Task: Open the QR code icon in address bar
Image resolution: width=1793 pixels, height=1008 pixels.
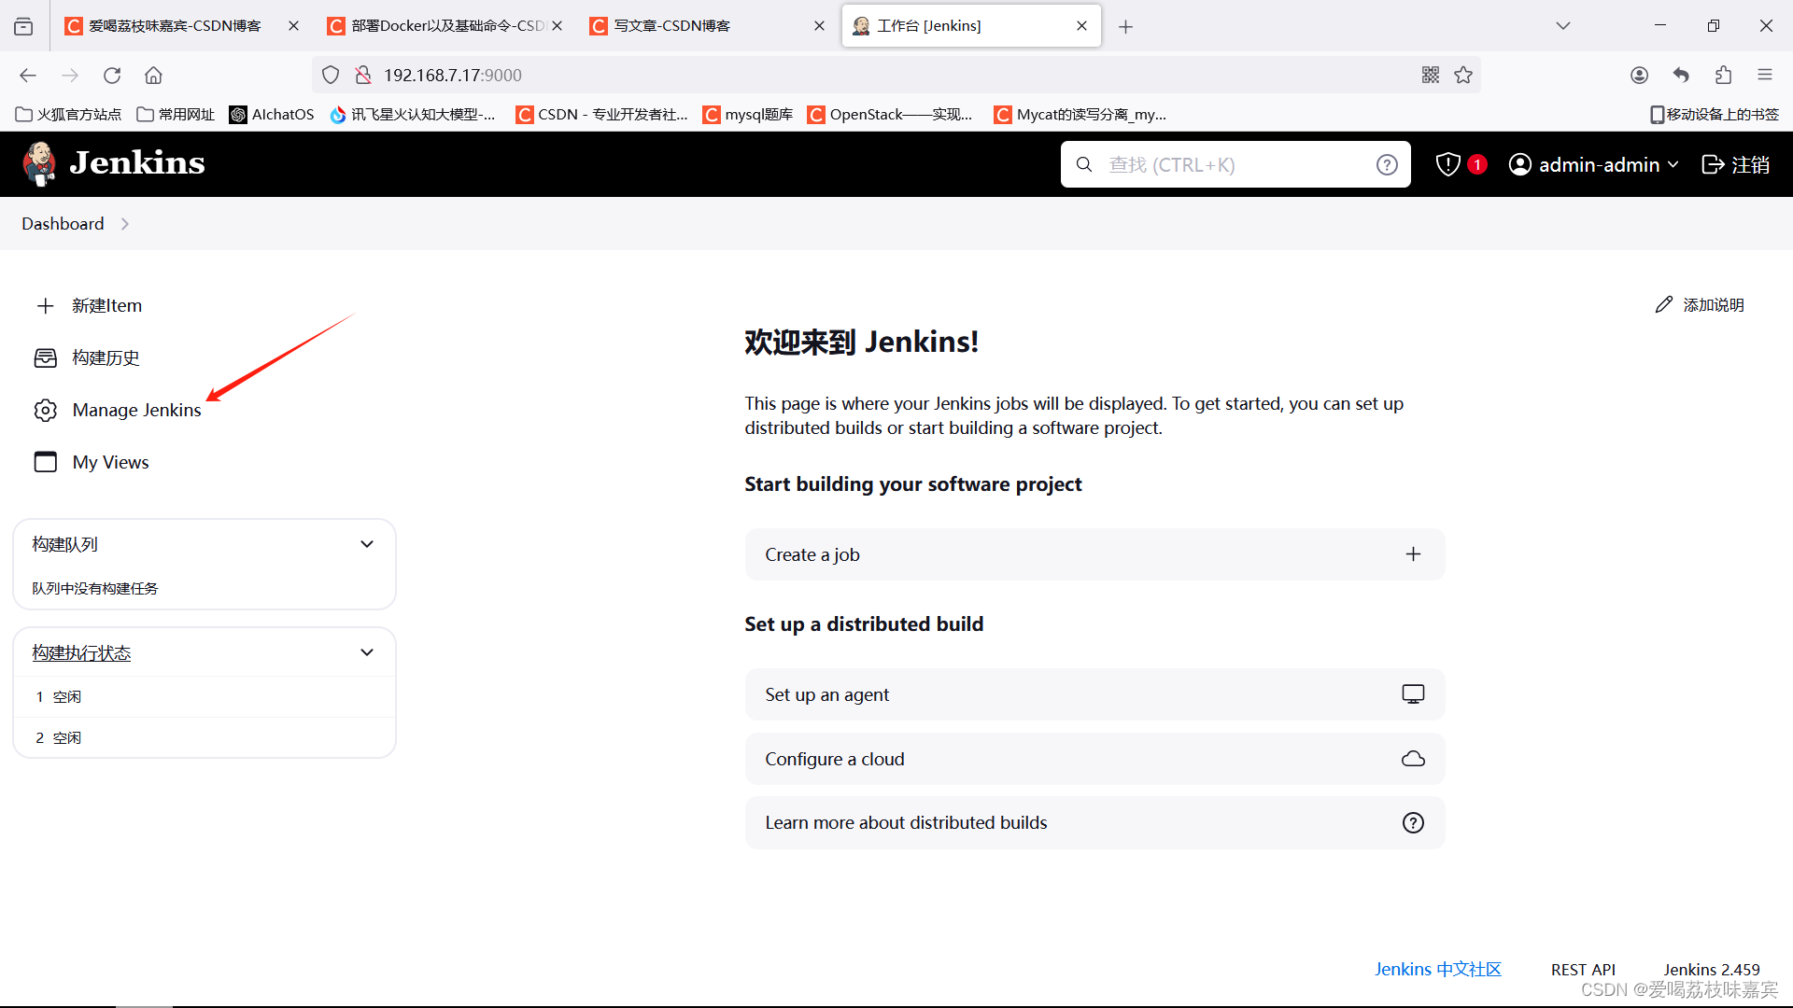Action: [1430, 75]
